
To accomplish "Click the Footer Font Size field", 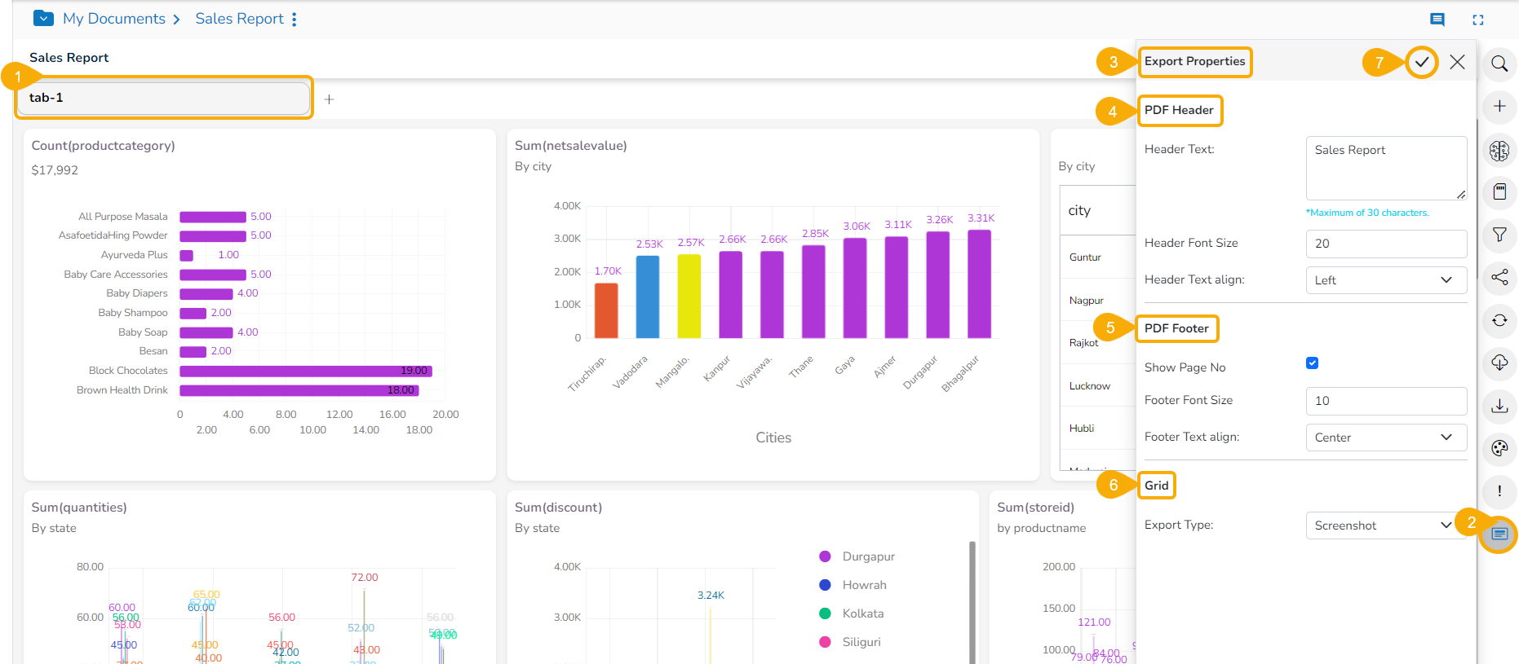I will point(1385,401).
